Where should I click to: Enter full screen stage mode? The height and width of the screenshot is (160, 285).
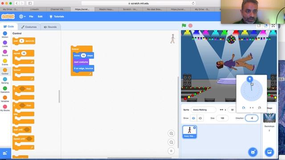pos(273,26)
